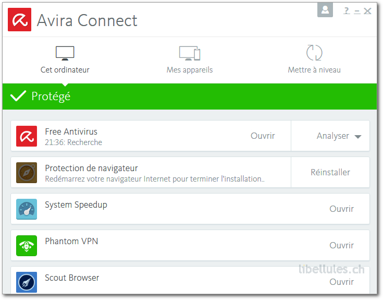This screenshot has height=300, width=383.
Task: Click the Scout Browser label
Action: click(x=72, y=278)
